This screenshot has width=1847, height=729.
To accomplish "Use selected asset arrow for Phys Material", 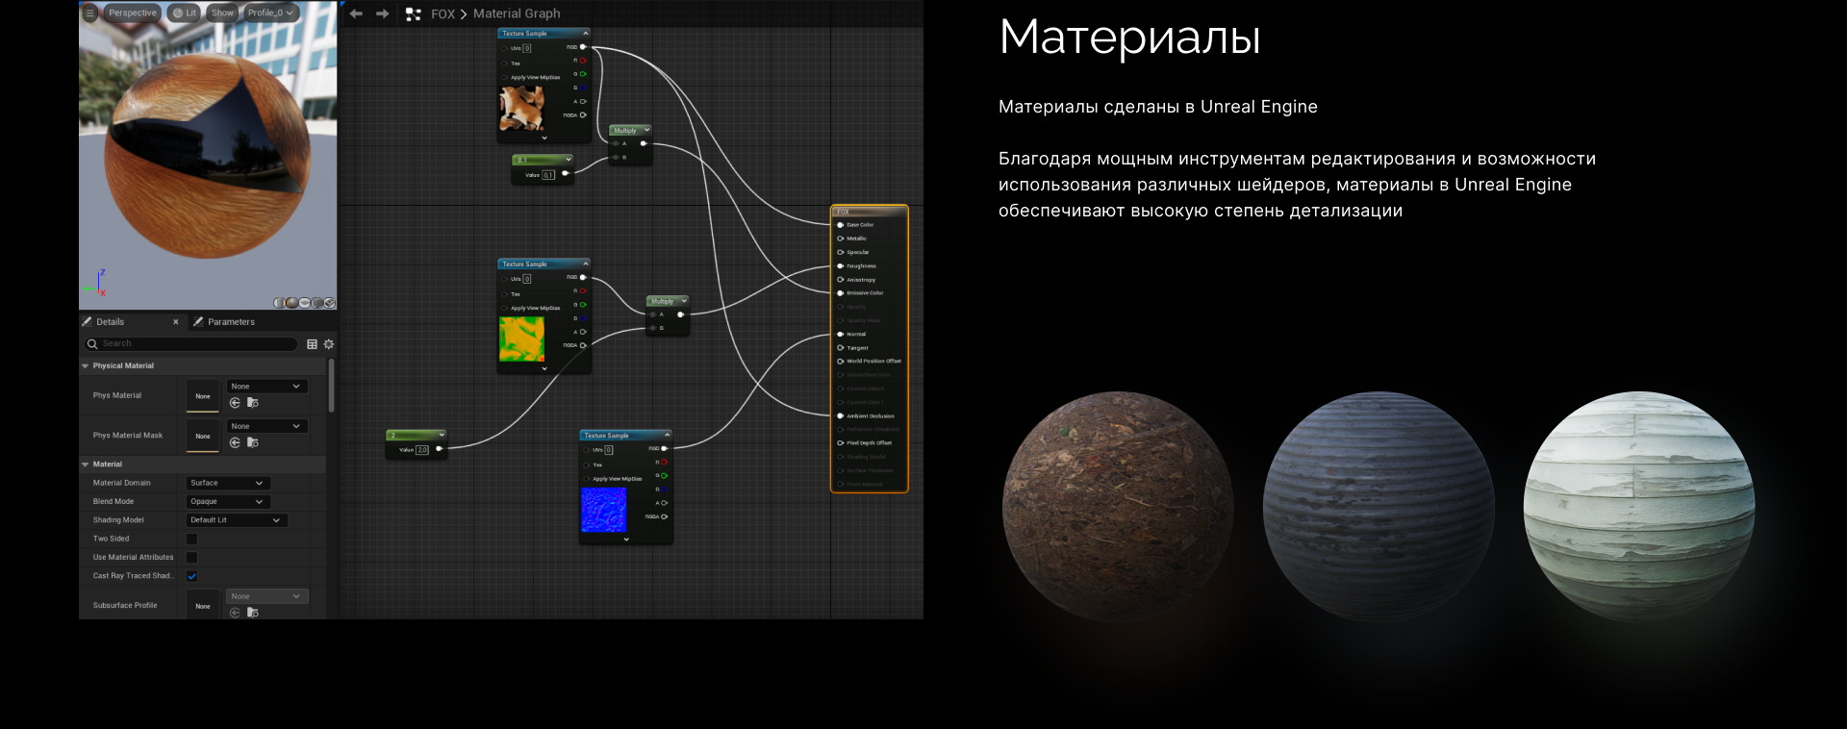I will (x=235, y=403).
